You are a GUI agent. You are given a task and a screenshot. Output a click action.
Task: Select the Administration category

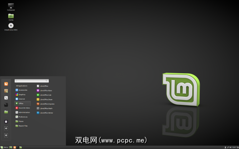point(23,112)
